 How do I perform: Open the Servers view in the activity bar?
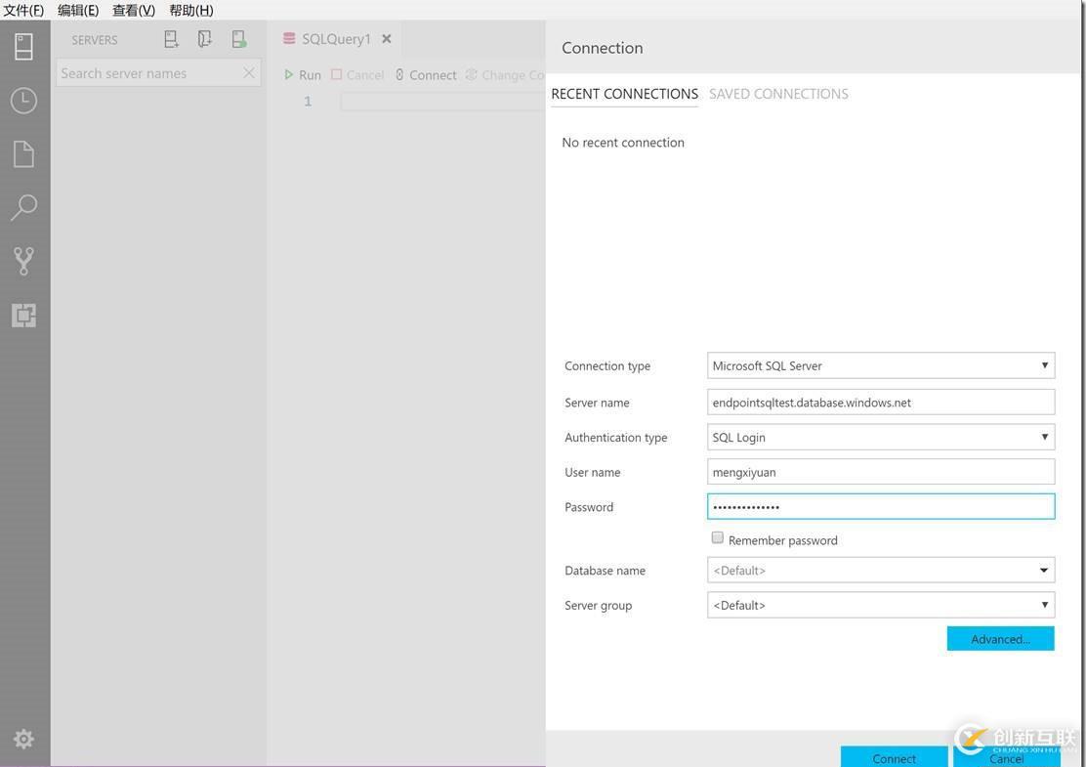click(x=23, y=47)
